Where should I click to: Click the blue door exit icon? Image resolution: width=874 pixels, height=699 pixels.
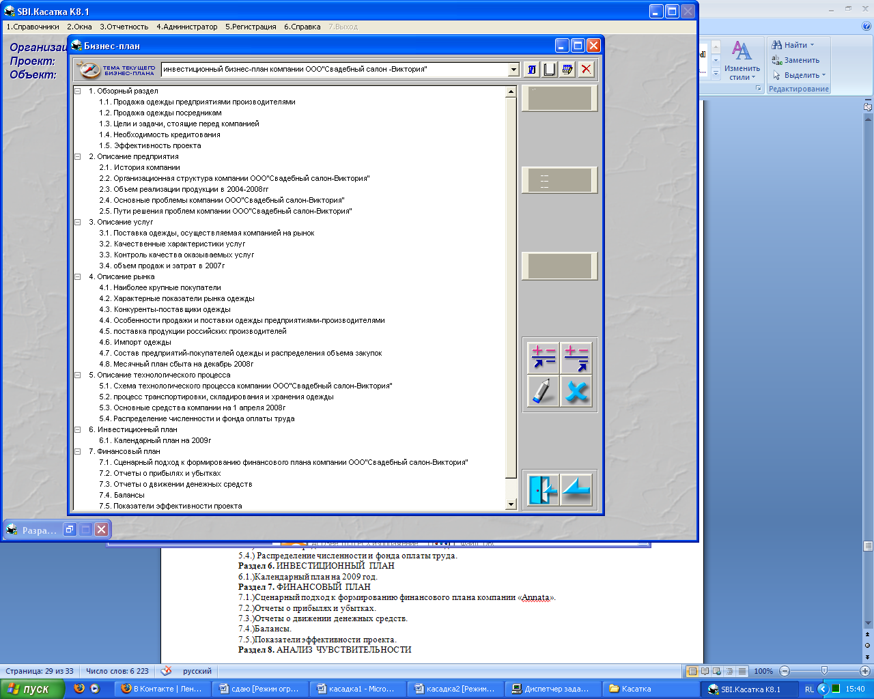coord(544,489)
